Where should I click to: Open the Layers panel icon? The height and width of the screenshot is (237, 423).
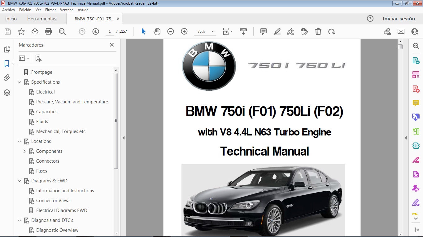point(7,92)
